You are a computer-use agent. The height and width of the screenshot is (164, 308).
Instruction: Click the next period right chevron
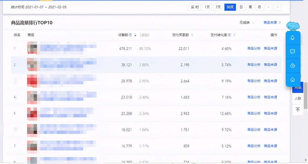278,7
